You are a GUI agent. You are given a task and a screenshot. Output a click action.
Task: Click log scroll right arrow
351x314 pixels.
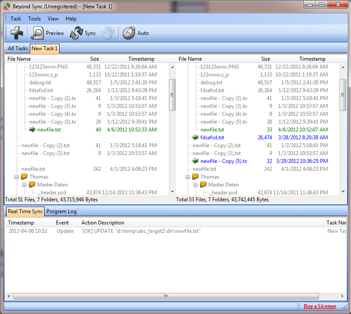tap(343, 297)
